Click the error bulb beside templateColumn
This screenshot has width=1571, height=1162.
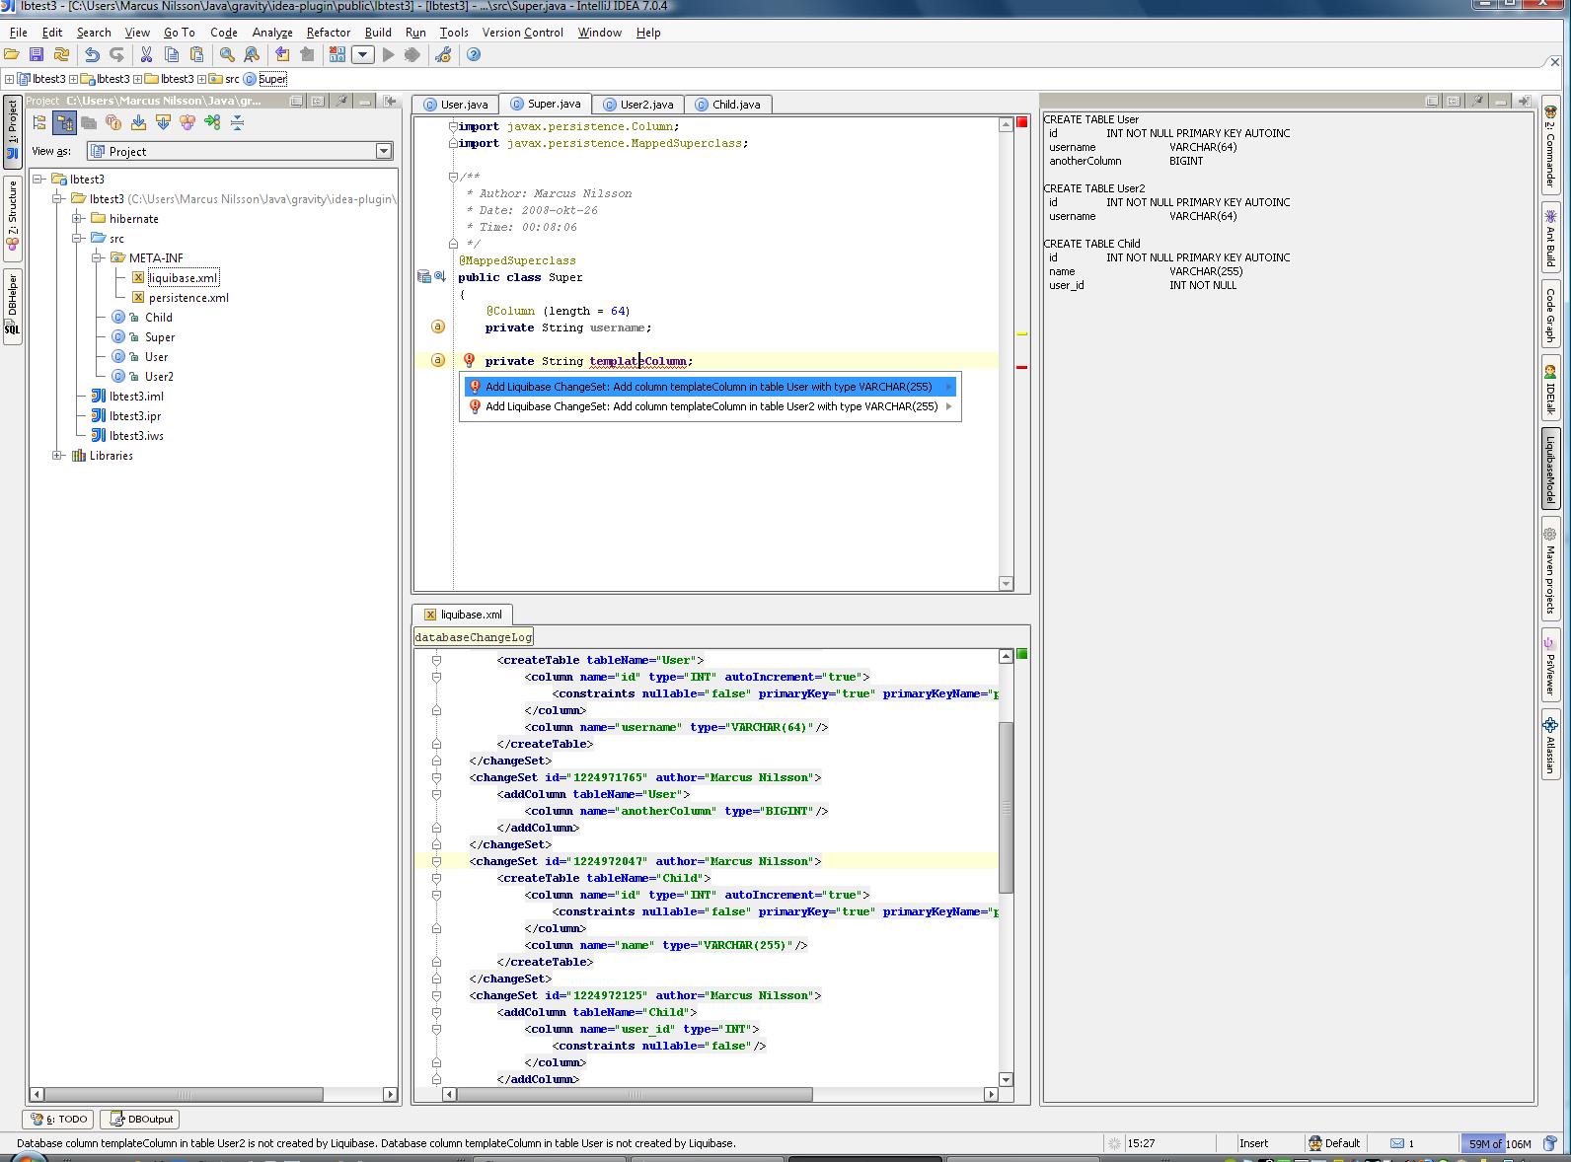coord(469,361)
